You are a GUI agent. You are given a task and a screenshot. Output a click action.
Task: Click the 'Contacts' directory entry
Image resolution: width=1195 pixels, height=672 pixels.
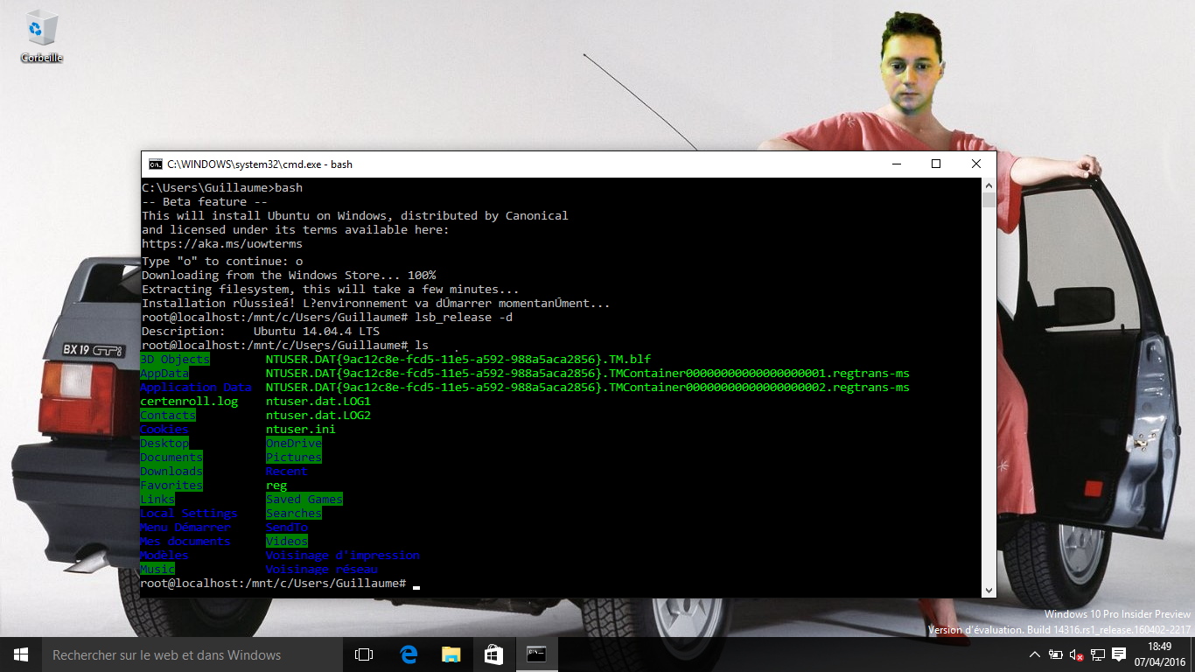[168, 416]
